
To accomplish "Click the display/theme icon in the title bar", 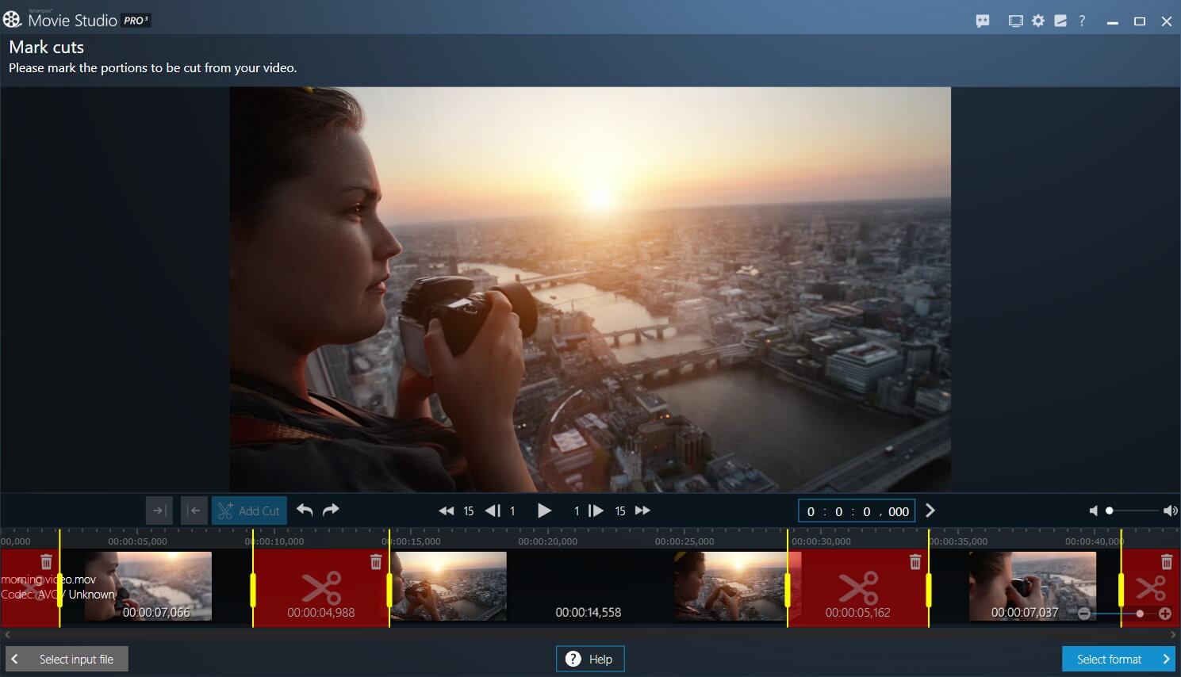I will pos(1015,21).
